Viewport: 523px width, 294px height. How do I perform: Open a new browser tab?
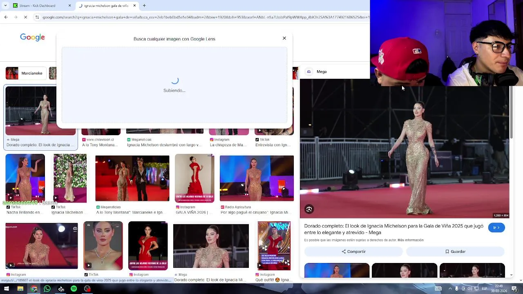(144, 6)
